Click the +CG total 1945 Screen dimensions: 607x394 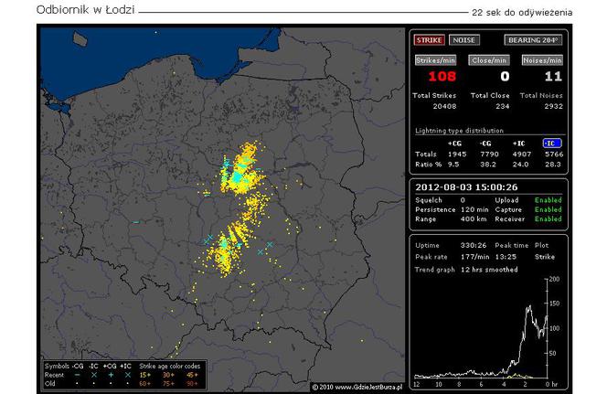point(457,154)
